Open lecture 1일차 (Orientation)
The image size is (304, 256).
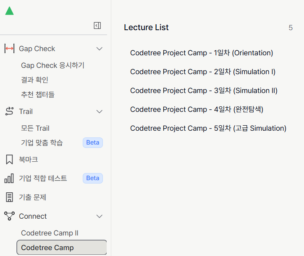pos(202,53)
